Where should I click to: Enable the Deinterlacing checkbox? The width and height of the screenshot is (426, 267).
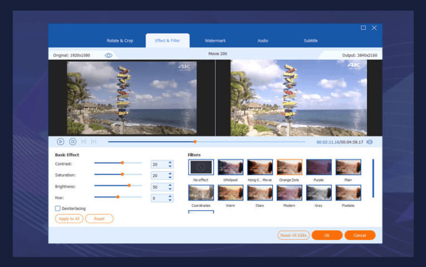coord(57,209)
